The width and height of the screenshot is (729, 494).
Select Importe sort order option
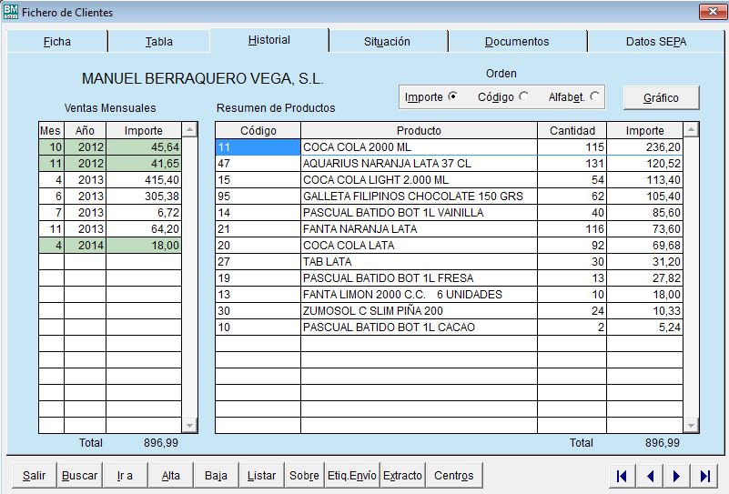coord(453,96)
